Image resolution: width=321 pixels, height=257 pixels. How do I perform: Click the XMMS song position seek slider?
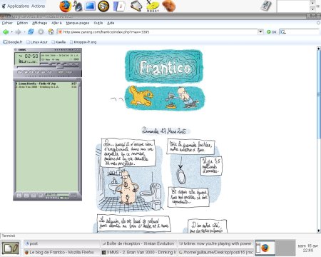(x=48, y=67)
